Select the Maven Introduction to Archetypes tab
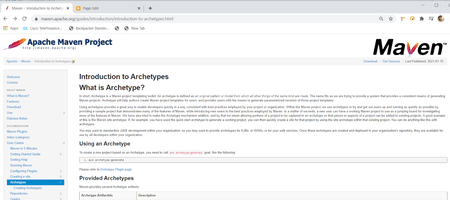 click(37, 8)
